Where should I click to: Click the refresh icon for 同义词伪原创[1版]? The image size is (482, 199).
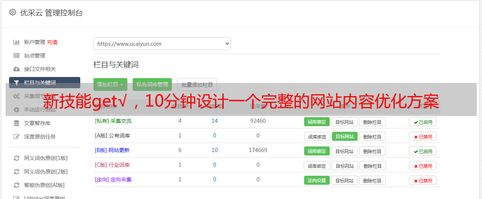coord(16,158)
